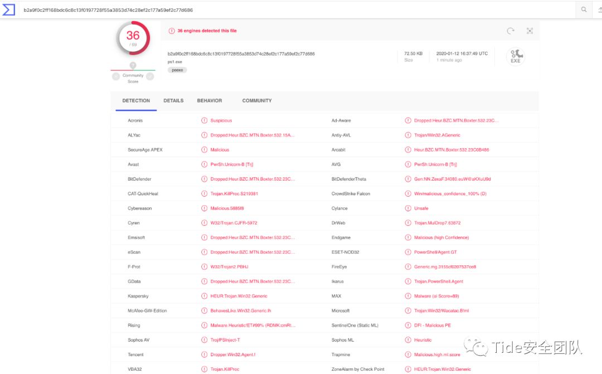Click the upload file icon
Image resolution: width=602 pixels, height=374 pixels.
599,9
